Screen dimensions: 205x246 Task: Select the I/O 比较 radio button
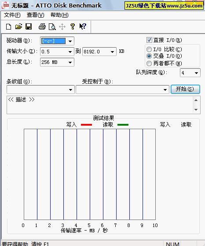(x=149, y=49)
